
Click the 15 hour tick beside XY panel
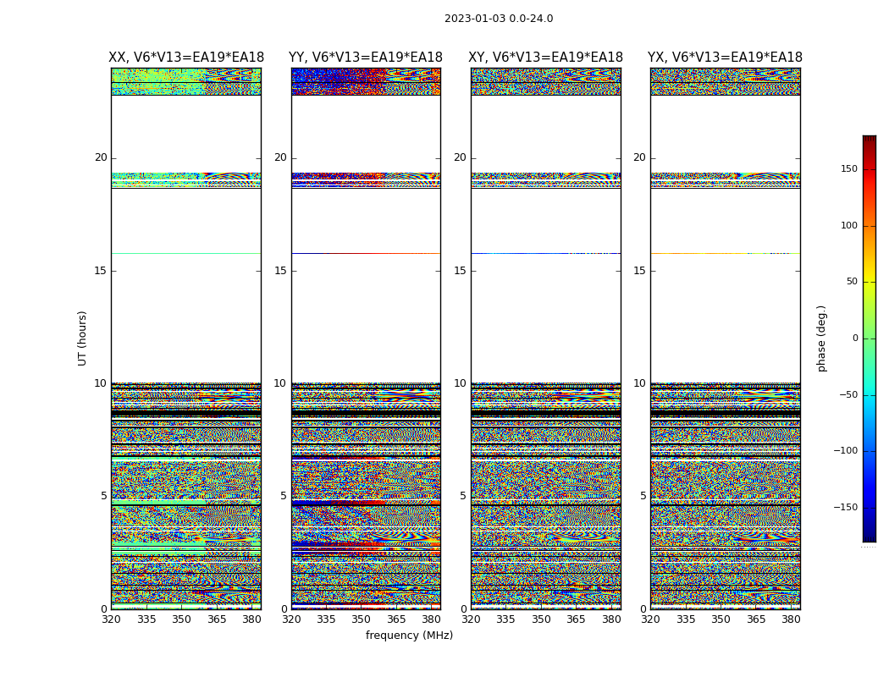(x=461, y=270)
